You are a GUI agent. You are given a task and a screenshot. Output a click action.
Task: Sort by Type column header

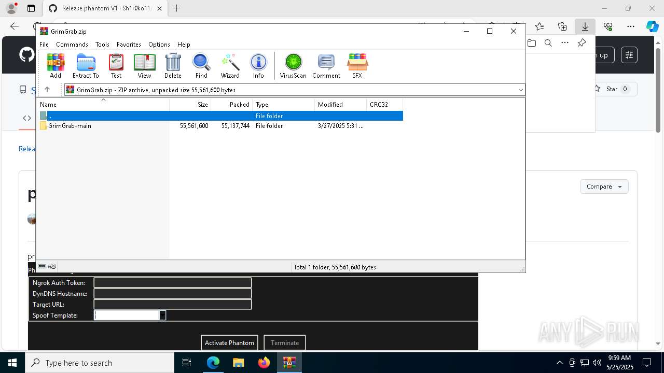(284, 104)
